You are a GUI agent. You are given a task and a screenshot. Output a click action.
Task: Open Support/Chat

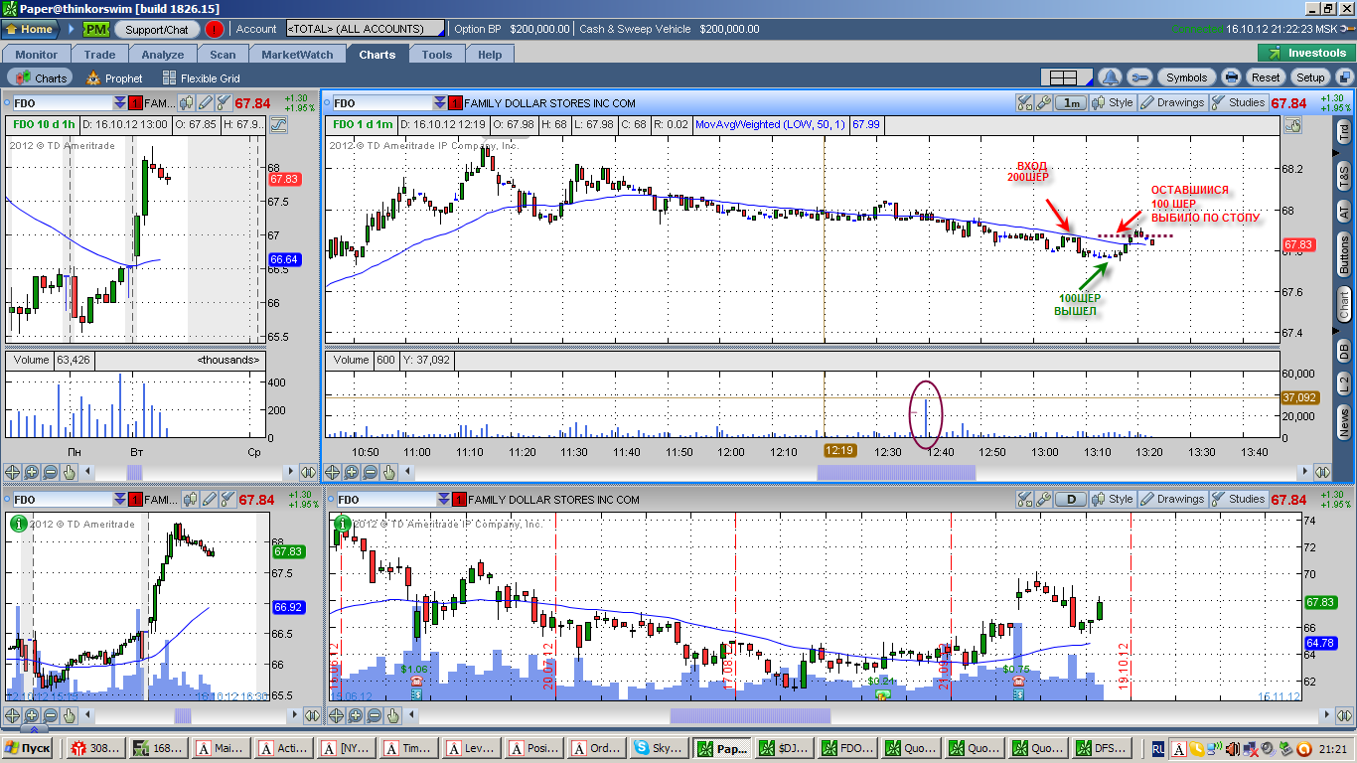pos(157,29)
